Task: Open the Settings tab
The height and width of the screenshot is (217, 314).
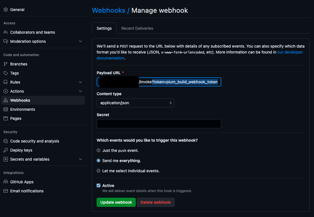Action: coord(104,28)
